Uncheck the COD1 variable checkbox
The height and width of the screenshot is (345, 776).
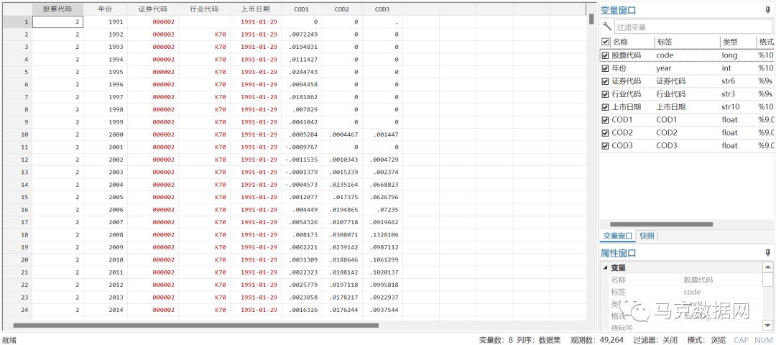[605, 120]
